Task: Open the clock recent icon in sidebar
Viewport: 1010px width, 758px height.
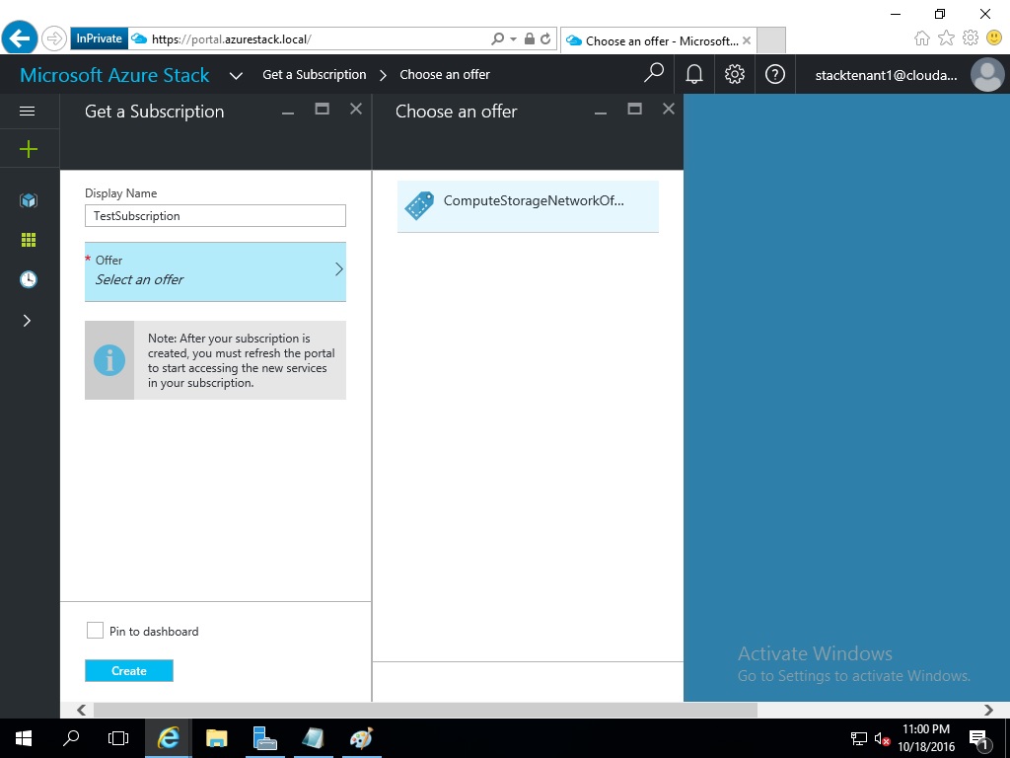Action: (29, 279)
